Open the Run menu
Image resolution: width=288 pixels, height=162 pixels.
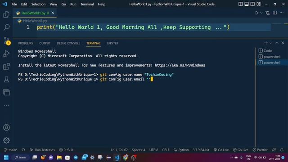click(x=73, y=4)
